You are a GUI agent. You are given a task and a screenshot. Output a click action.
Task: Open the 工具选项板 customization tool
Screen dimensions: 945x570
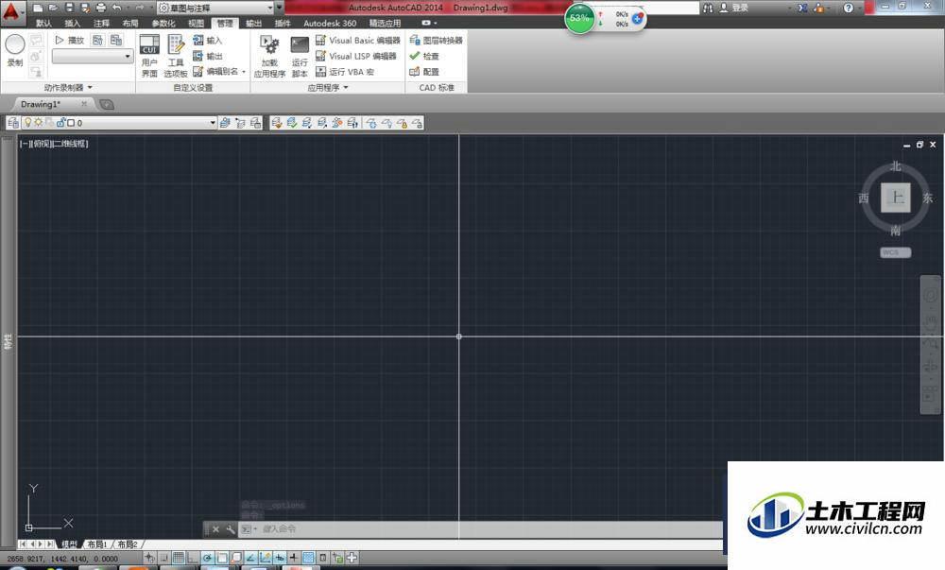176,56
